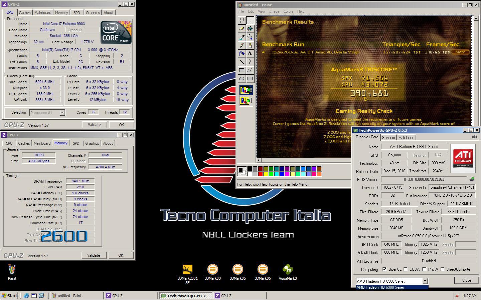Open the 3DMark03 desktop shortcut

point(212,272)
